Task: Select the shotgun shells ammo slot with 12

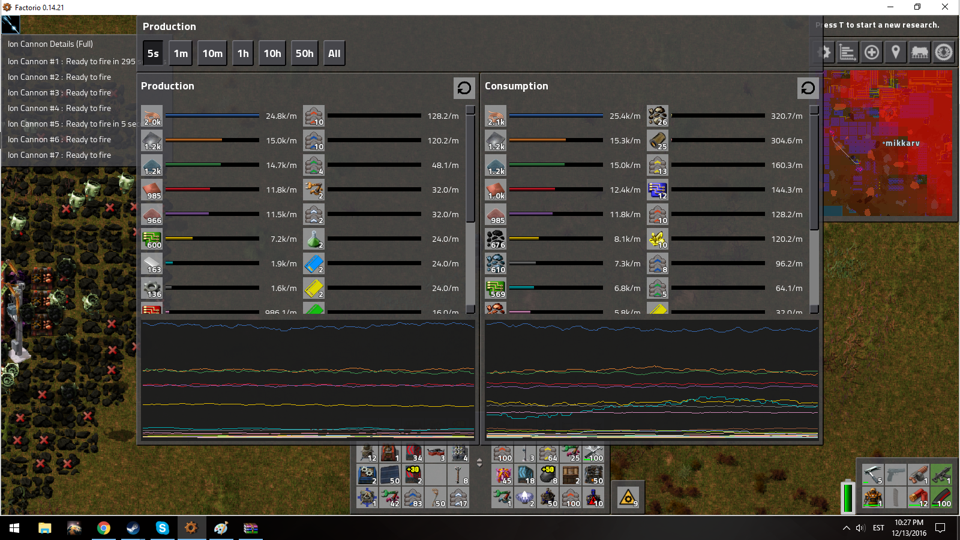Action: pyautogui.click(x=919, y=497)
